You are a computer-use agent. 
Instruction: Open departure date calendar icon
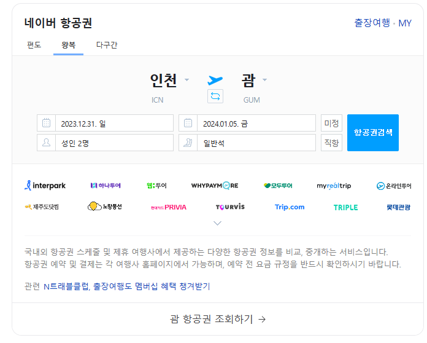pos(46,123)
